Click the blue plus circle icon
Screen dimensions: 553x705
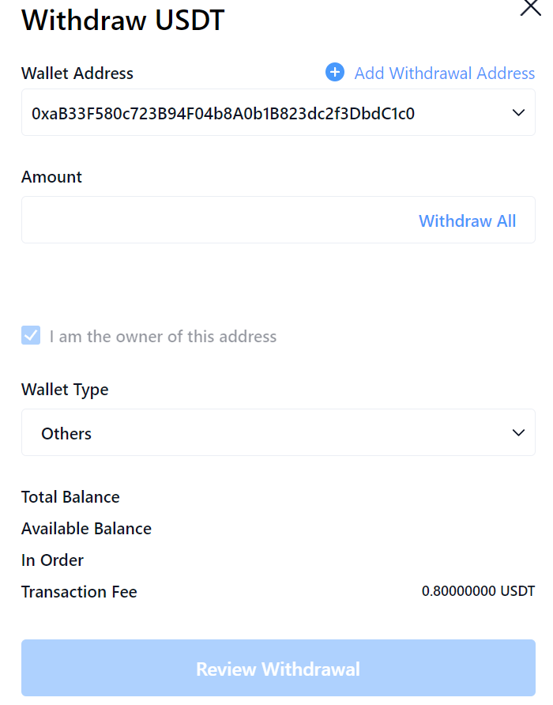point(335,73)
